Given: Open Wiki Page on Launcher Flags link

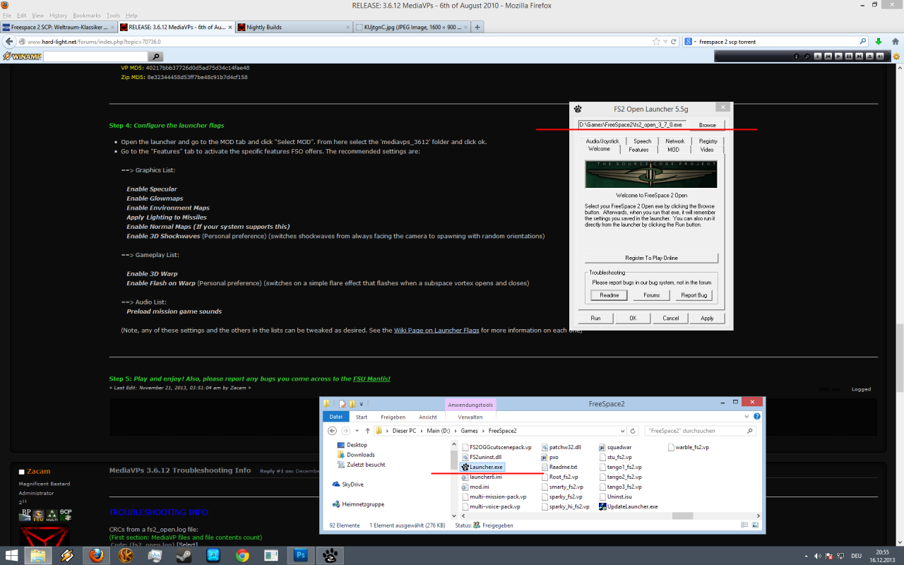Looking at the screenshot, I should click(436, 330).
